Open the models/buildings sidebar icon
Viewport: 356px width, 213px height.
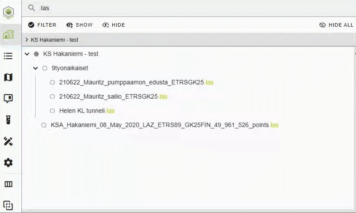pos(8,35)
